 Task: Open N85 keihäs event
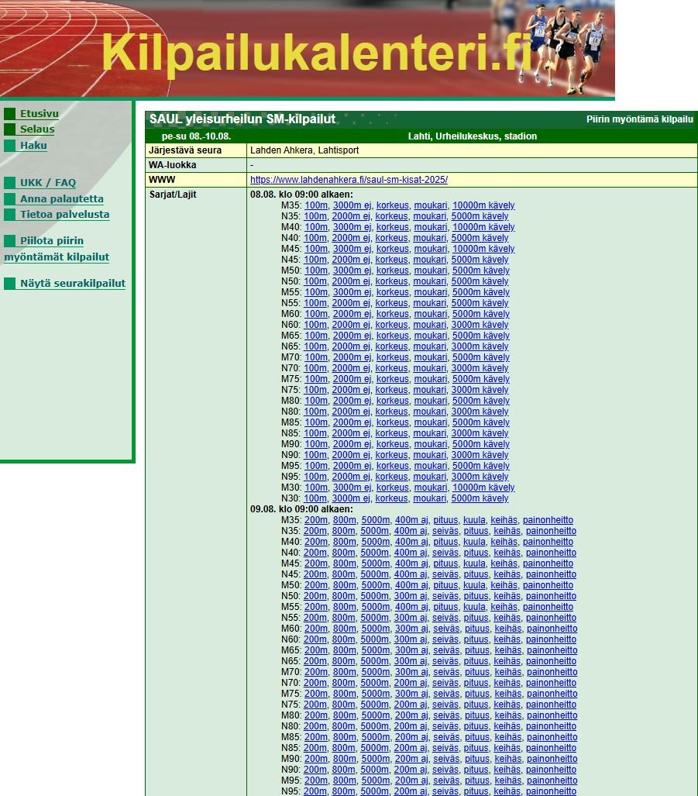click(x=507, y=748)
